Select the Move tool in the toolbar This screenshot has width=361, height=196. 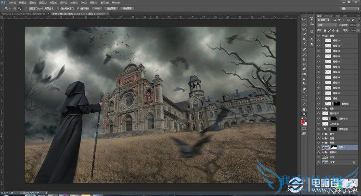304,18
